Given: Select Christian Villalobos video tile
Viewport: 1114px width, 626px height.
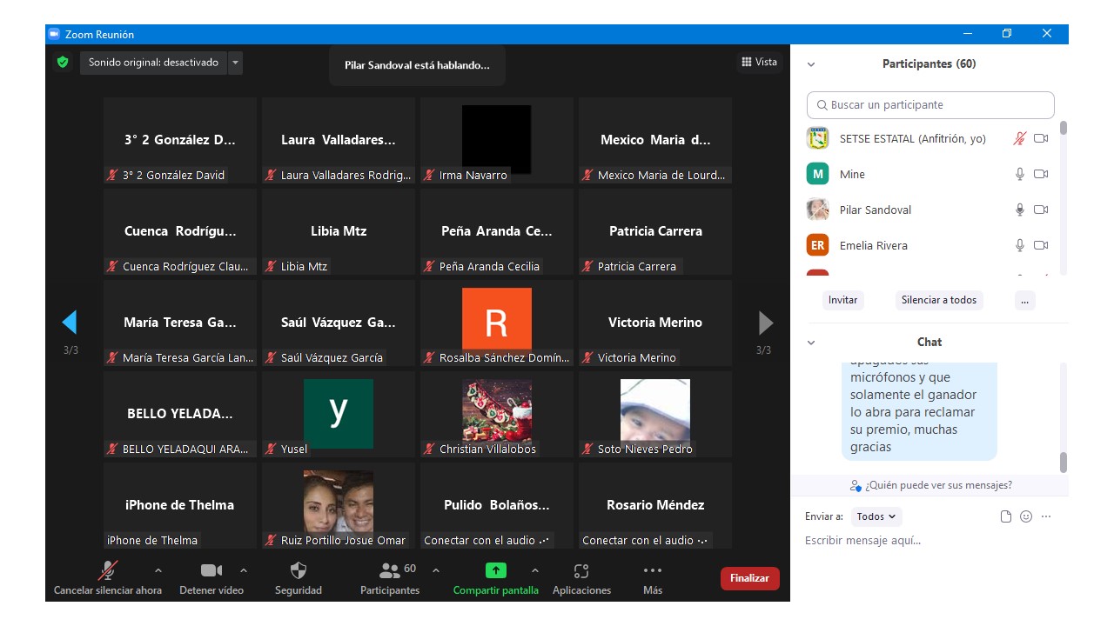Looking at the screenshot, I should click(497, 414).
